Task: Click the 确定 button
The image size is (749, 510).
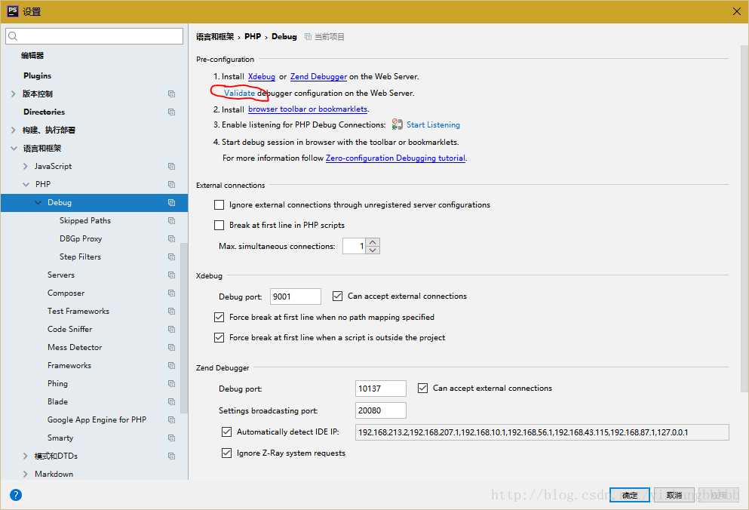Action: click(630, 495)
